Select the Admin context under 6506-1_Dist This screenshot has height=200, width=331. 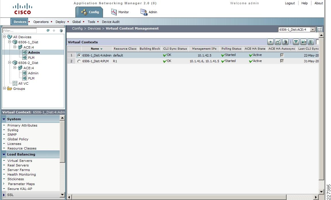(34, 53)
